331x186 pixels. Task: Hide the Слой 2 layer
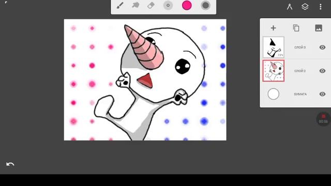point(322,71)
